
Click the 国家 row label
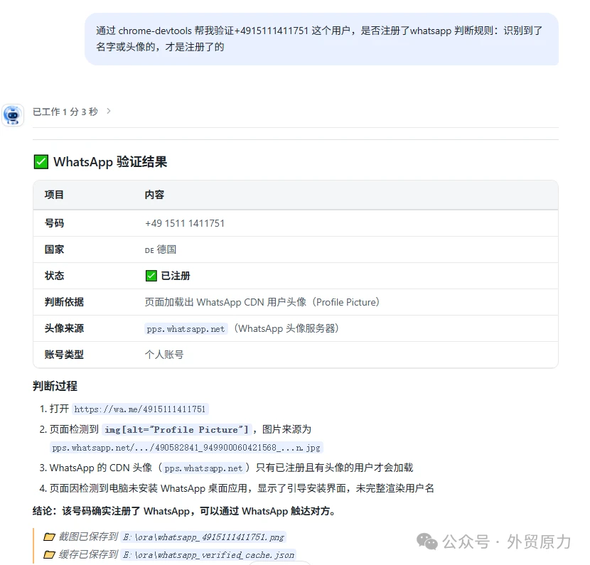[x=54, y=249]
